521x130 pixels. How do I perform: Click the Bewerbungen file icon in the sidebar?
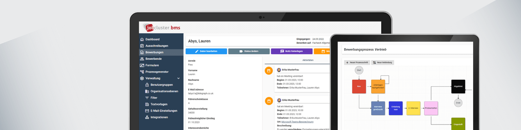pos(142,52)
